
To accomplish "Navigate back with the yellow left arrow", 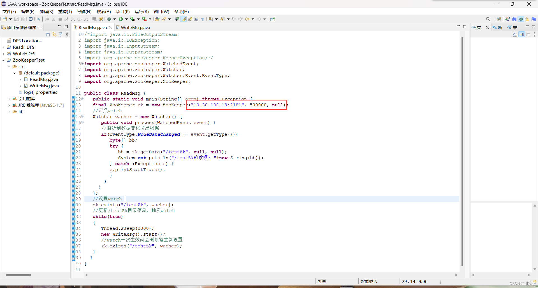I will click(247, 19).
